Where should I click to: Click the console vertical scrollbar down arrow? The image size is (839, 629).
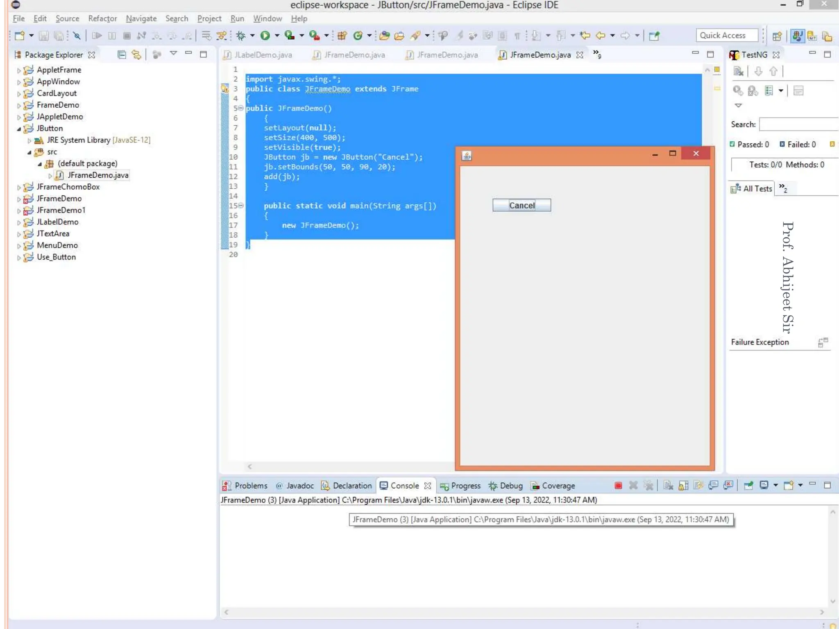[x=832, y=602]
